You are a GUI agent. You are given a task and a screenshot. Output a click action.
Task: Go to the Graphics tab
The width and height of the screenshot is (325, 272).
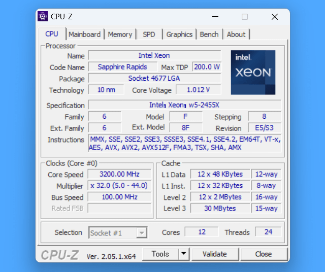179,35
